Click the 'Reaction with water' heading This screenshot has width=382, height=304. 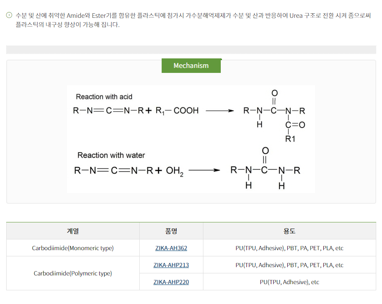pyautogui.click(x=111, y=155)
